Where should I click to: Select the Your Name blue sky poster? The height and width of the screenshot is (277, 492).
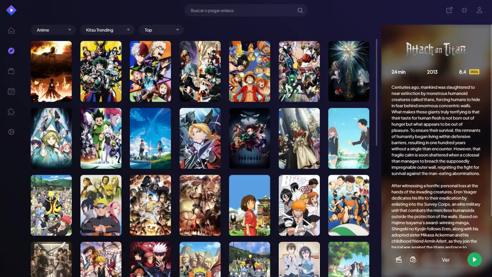click(x=150, y=138)
